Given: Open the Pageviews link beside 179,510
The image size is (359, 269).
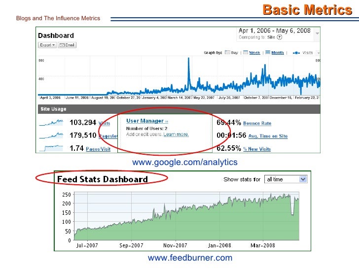Looking at the screenshot, I should coord(108,136).
